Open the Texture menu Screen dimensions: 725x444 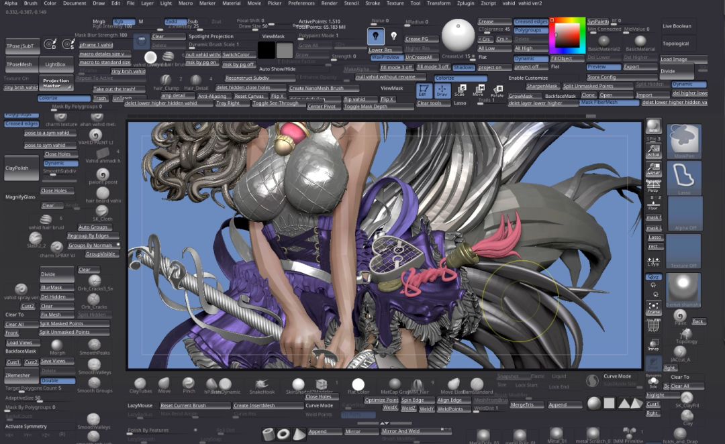pos(395,3)
